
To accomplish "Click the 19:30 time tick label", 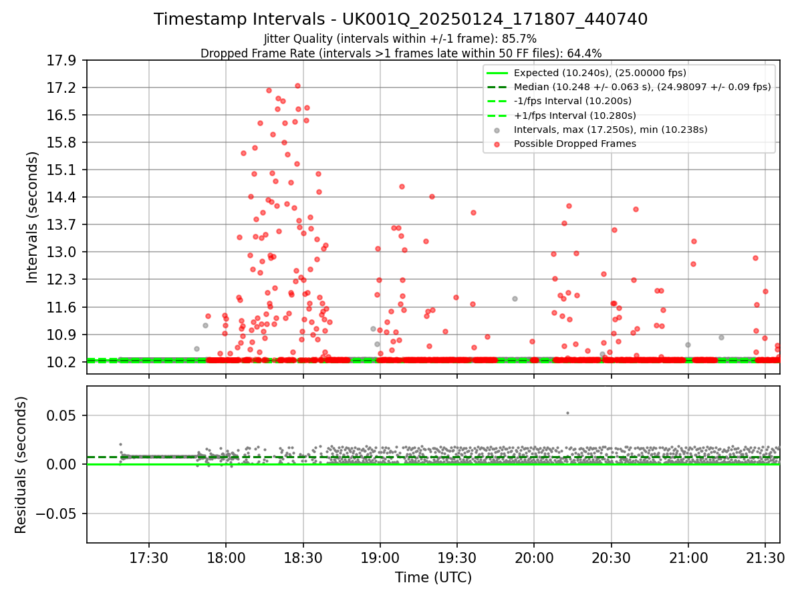I will pos(457,558).
